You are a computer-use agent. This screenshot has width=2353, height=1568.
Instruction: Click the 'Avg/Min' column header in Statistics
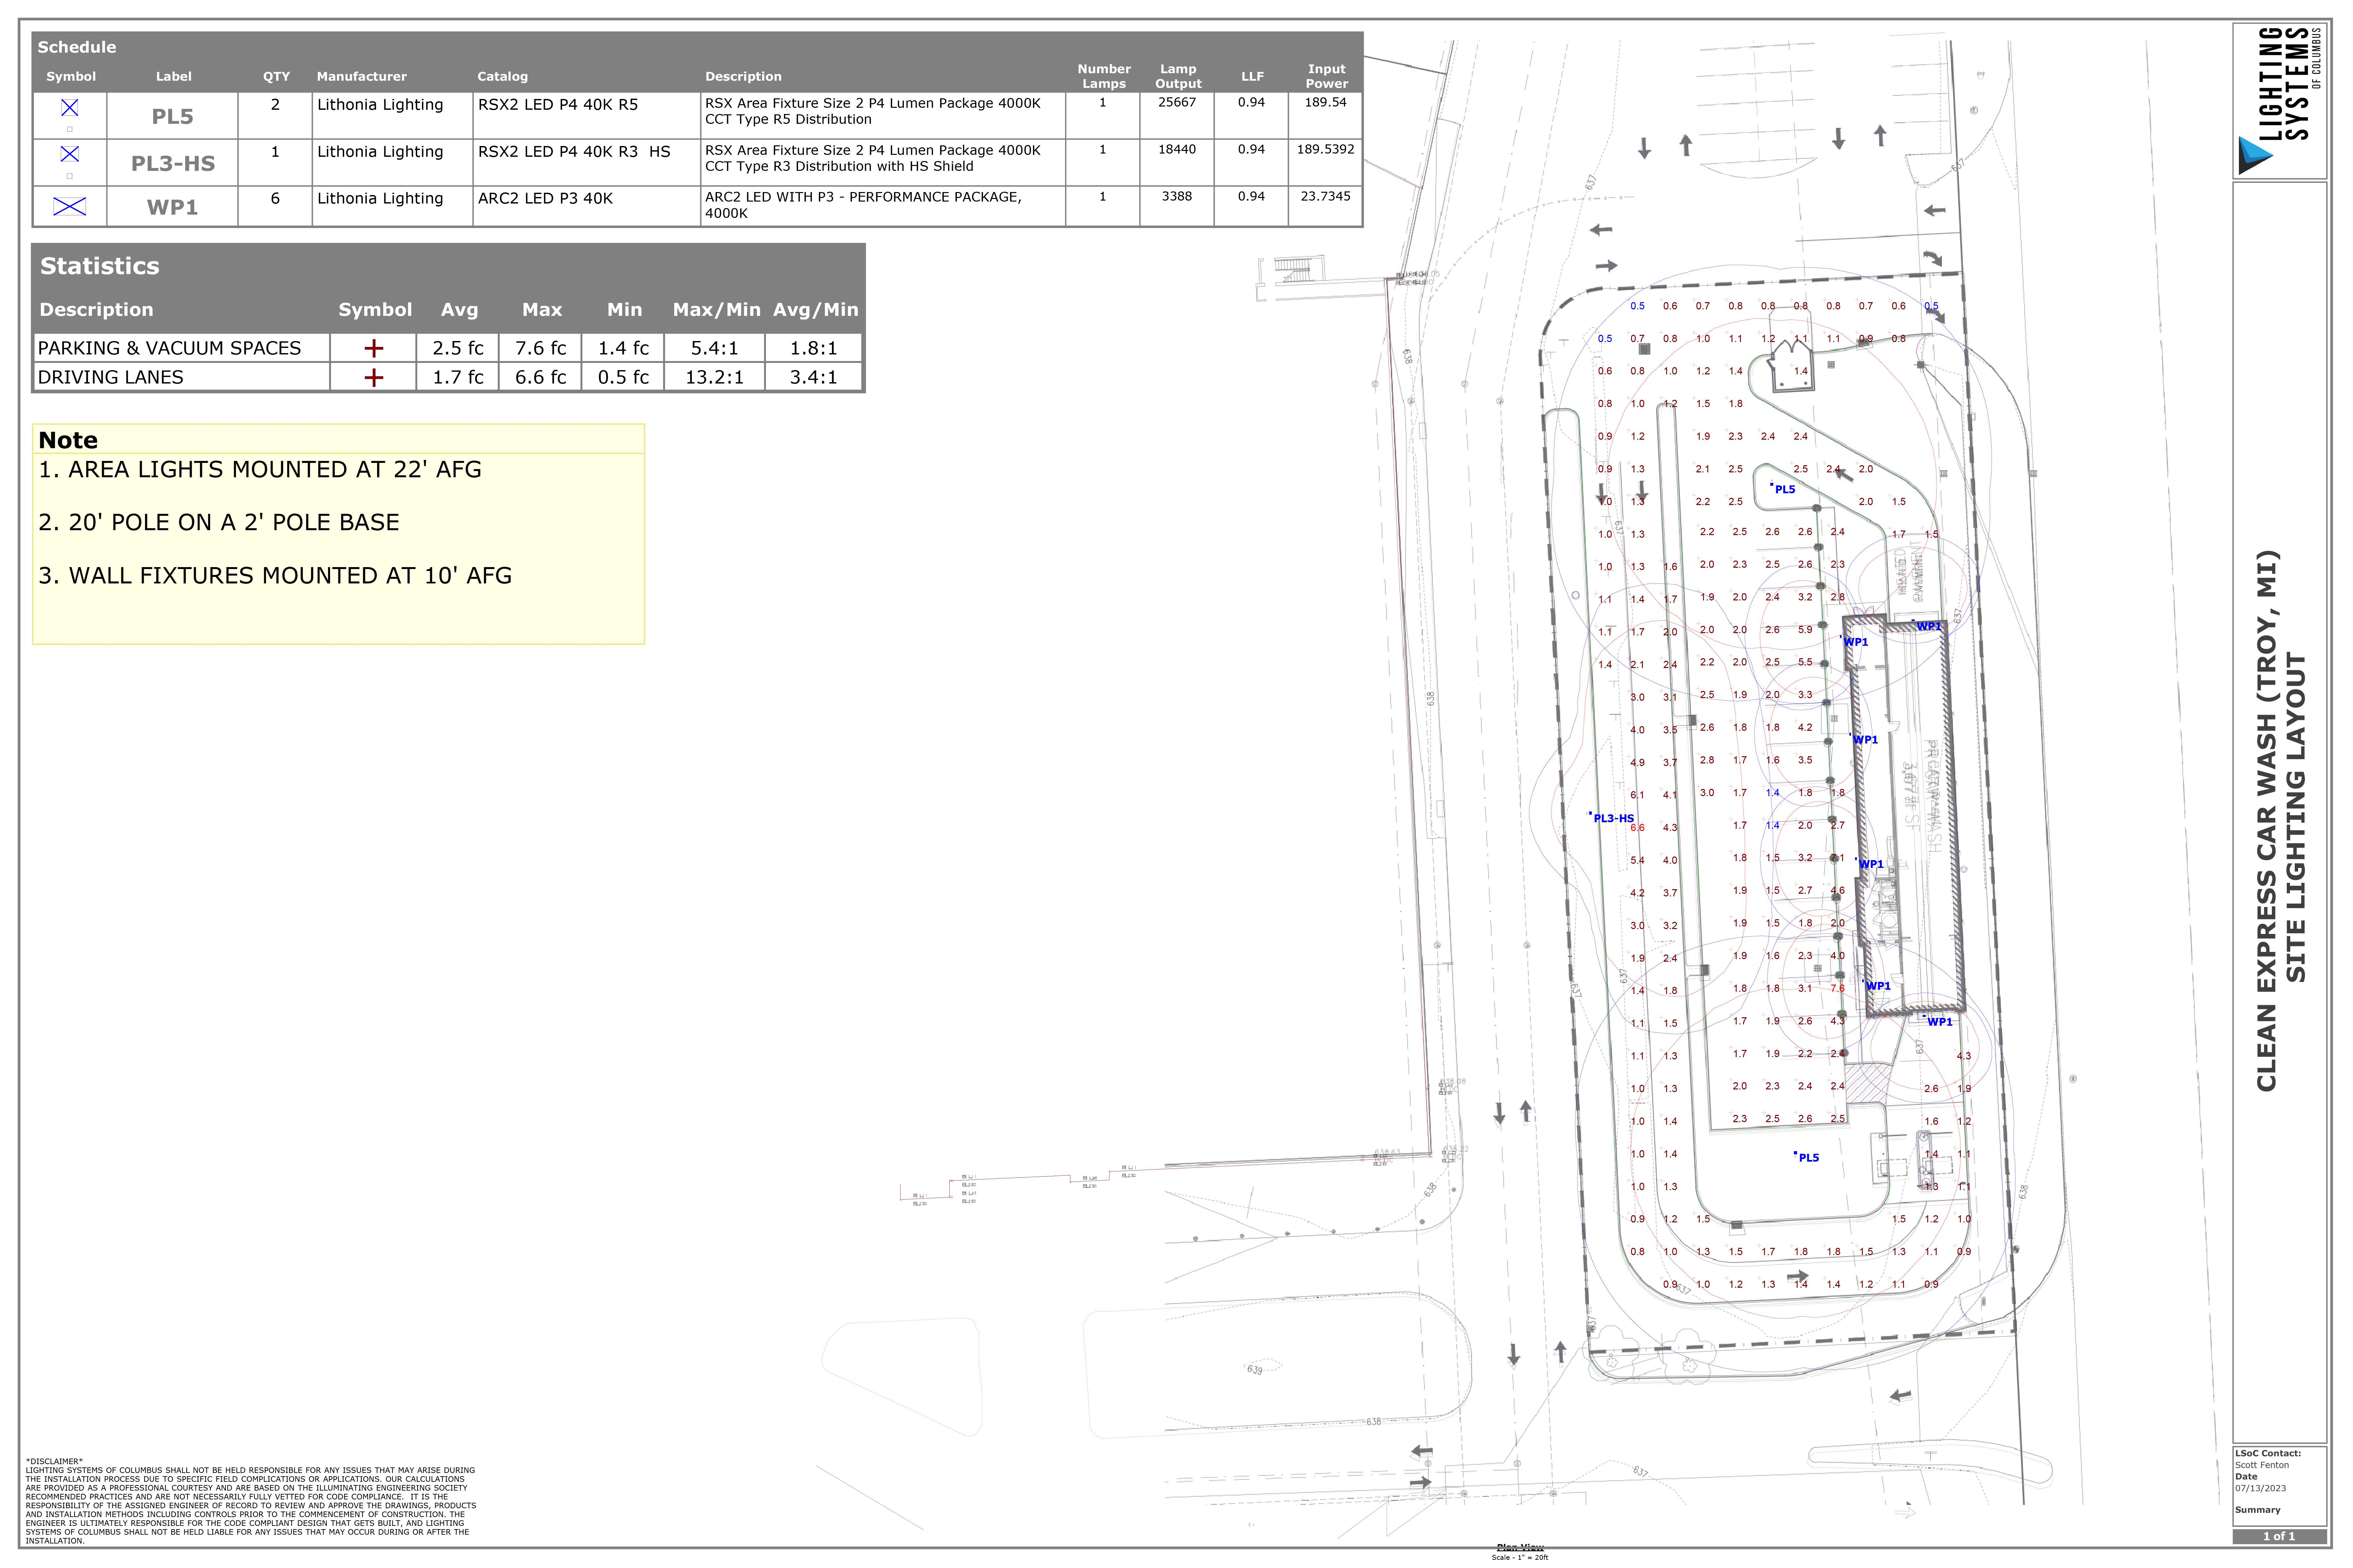tap(815, 310)
